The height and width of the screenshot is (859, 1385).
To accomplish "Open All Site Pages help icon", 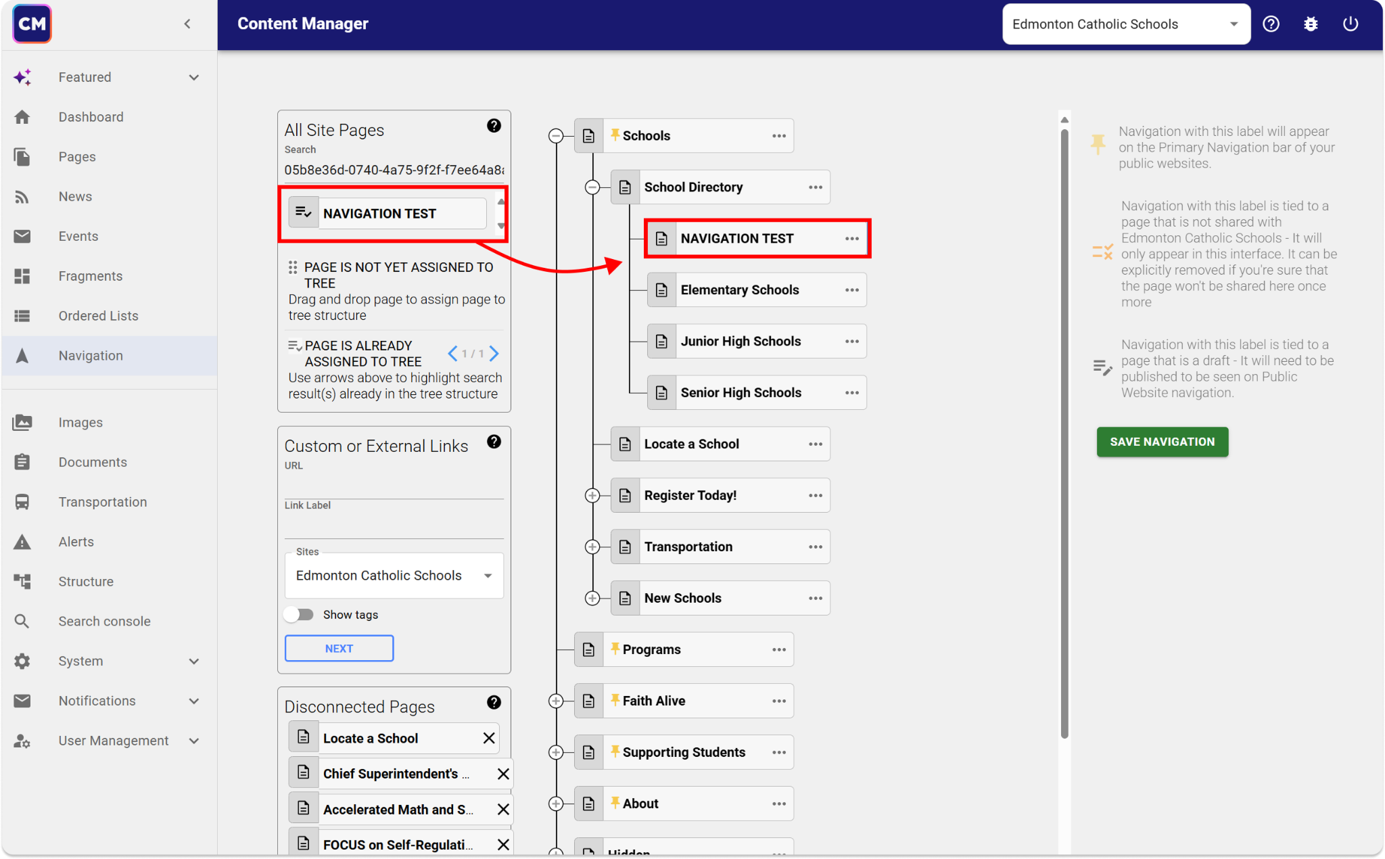I will click(494, 126).
